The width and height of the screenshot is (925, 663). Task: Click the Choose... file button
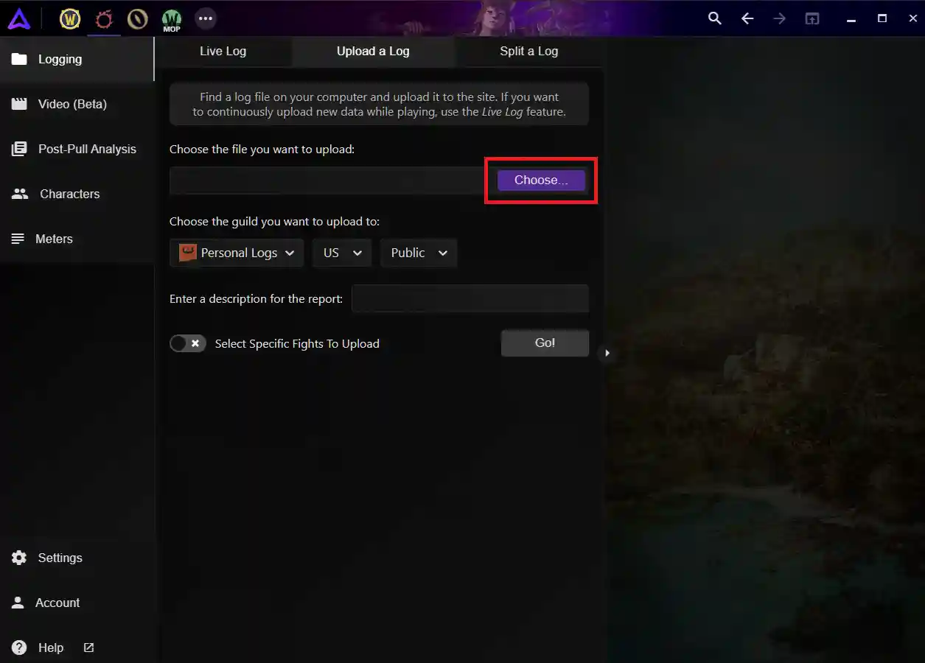coord(540,180)
